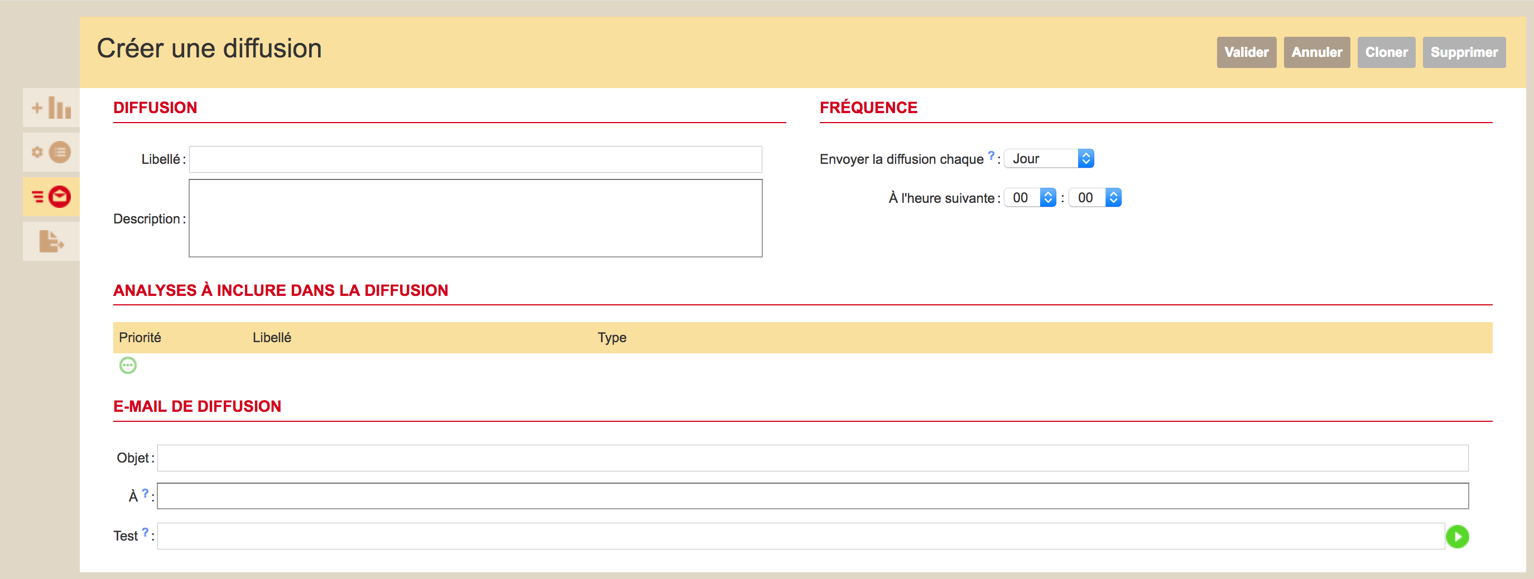Show help next to the À recipient label
This screenshot has width=1534, height=579.
(x=145, y=493)
